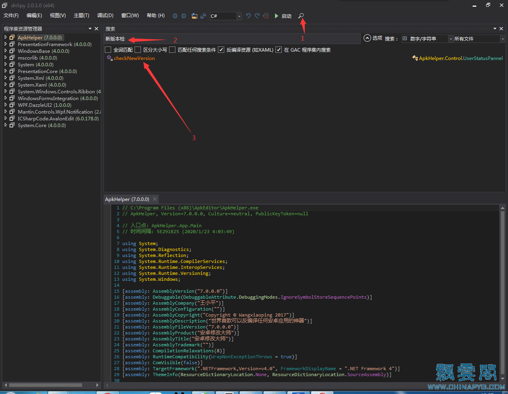Expand the System.Xml tree node

click(6, 78)
